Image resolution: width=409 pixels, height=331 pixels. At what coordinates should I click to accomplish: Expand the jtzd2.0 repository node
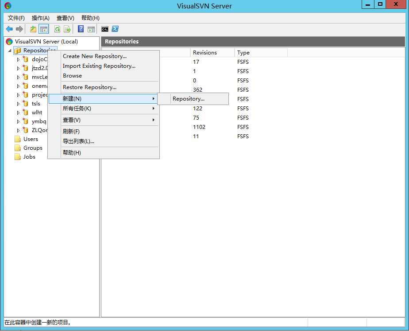(18, 68)
